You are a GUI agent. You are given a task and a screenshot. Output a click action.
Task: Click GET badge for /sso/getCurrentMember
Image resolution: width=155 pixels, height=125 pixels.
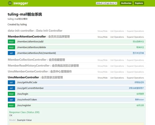click(x=11, y=88)
